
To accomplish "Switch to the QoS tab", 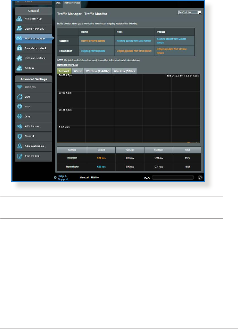I will tap(58, 3).
